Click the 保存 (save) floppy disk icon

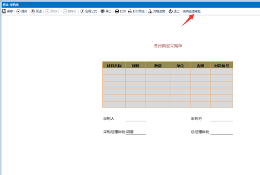click(4, 11)
